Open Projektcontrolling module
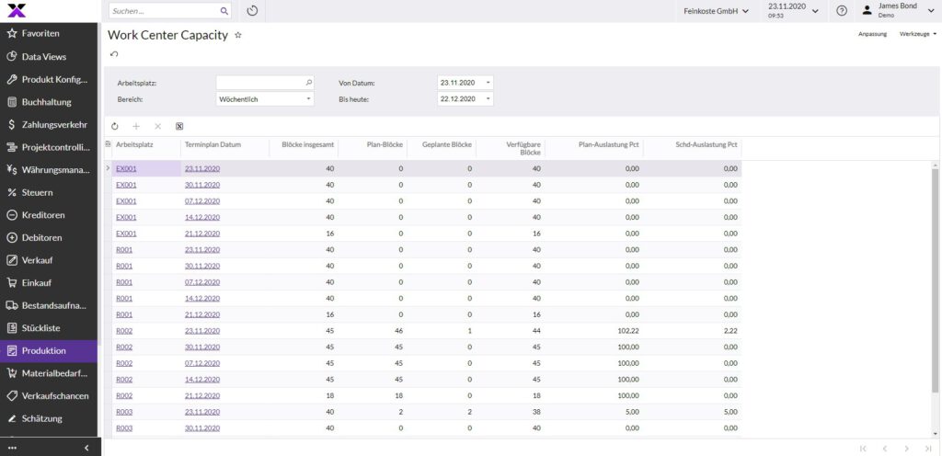Image resolution: width=942 pixels, height=456 pixels. (x=49, y=147)
